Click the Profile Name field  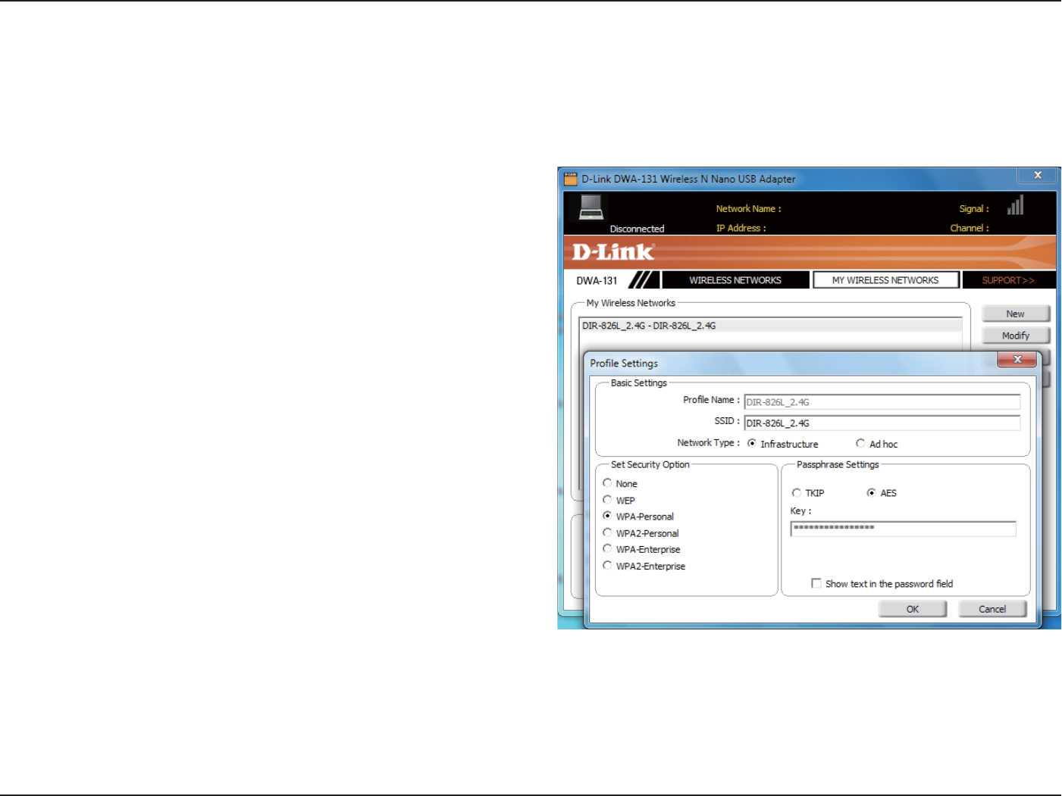point(882,402)
